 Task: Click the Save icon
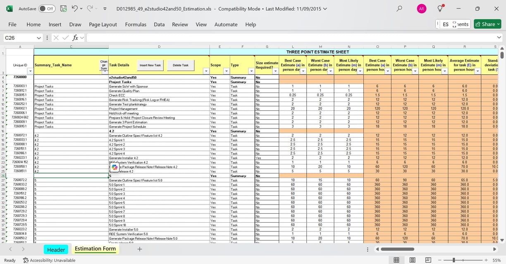[63, 8]
